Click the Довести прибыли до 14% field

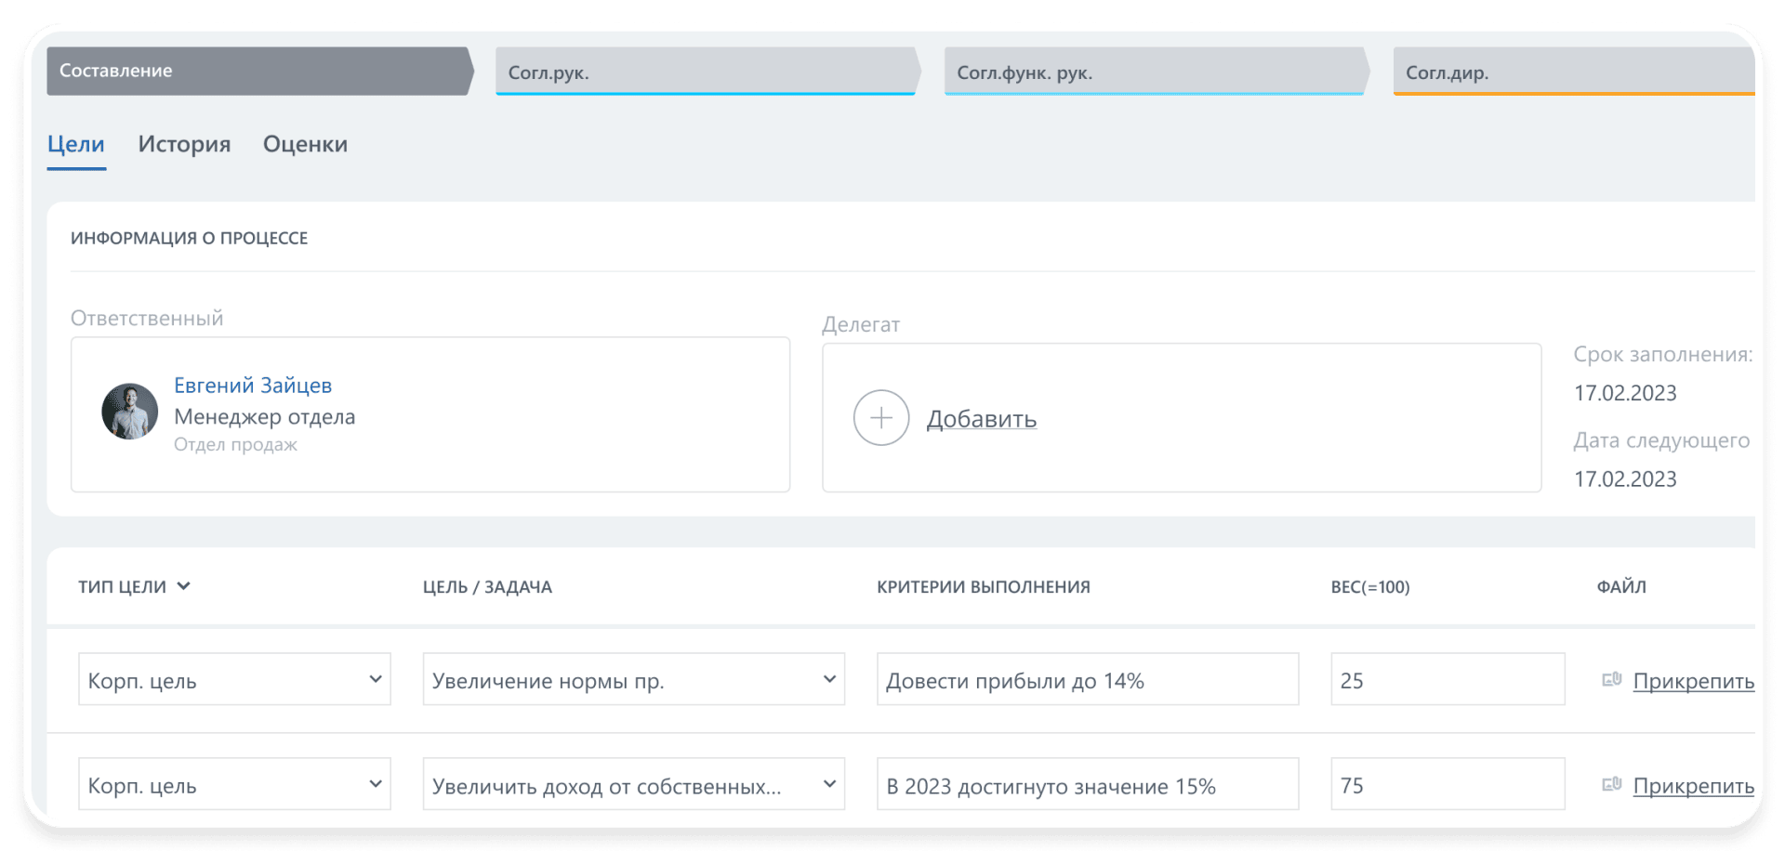tap(1087, 679)
